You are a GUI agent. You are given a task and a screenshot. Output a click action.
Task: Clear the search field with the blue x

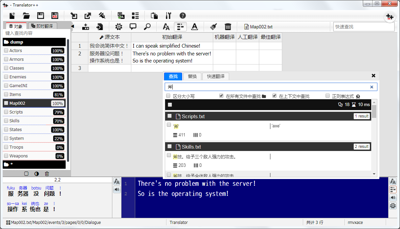[x=372, y=87]
